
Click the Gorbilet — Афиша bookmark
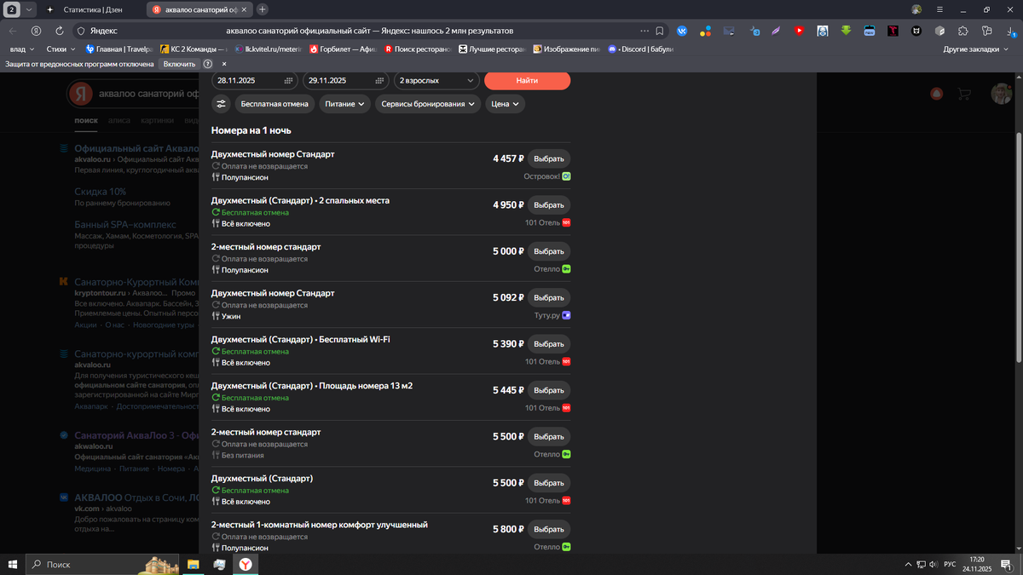click(x=343, y=49)
